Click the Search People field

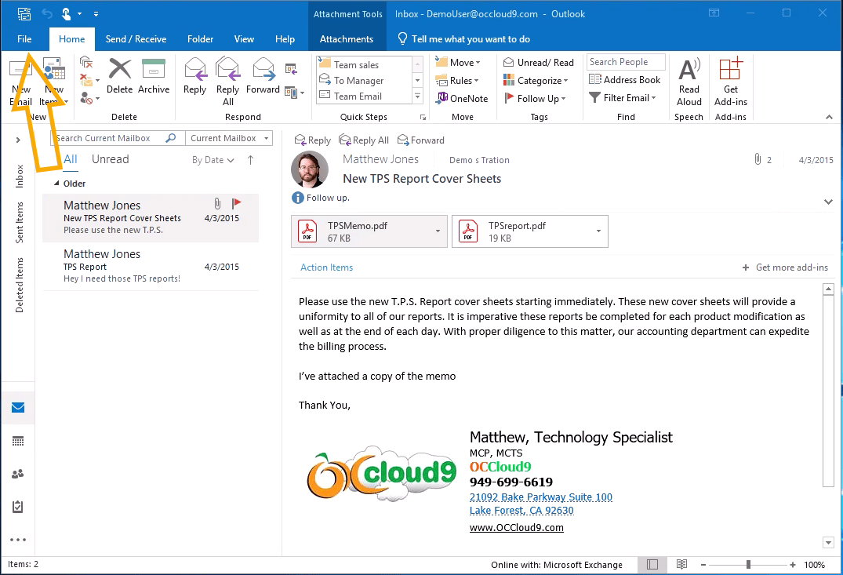(626, 62)
